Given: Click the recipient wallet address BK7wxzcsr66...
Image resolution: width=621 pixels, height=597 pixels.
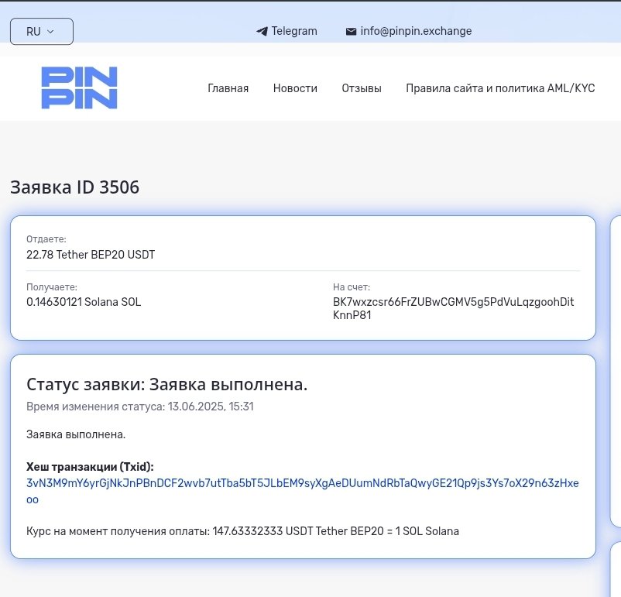Looking at the screenshot, I should pyautogui.click(x=453, y=308).
